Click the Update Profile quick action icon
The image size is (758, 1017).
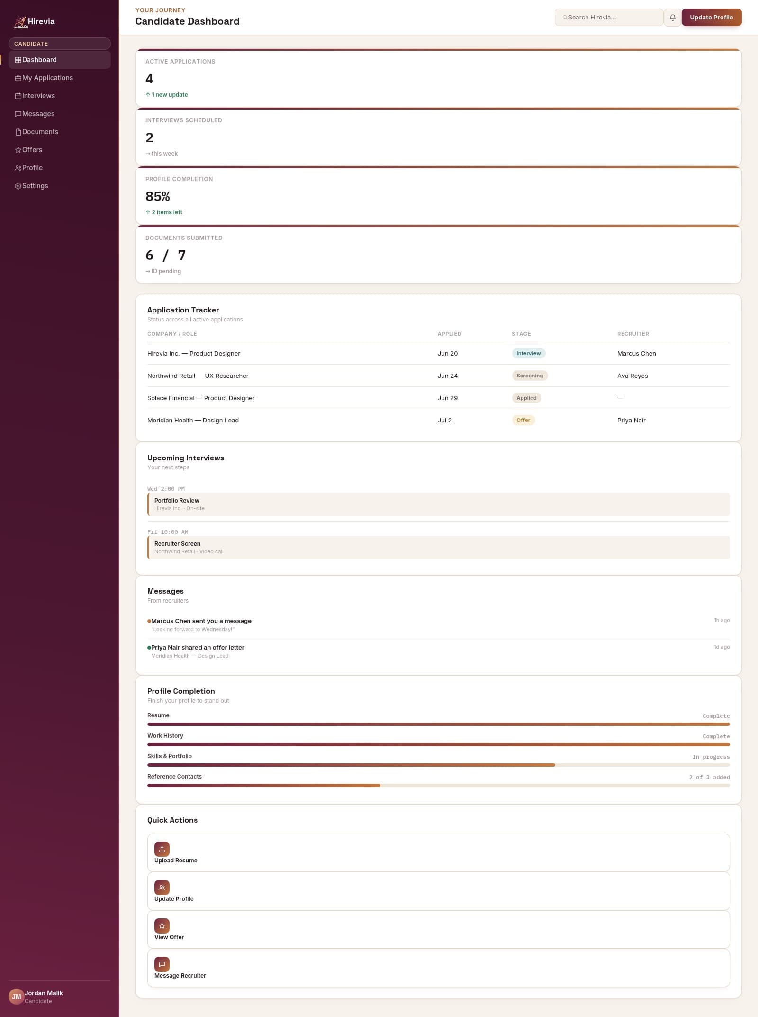[162, 887]
